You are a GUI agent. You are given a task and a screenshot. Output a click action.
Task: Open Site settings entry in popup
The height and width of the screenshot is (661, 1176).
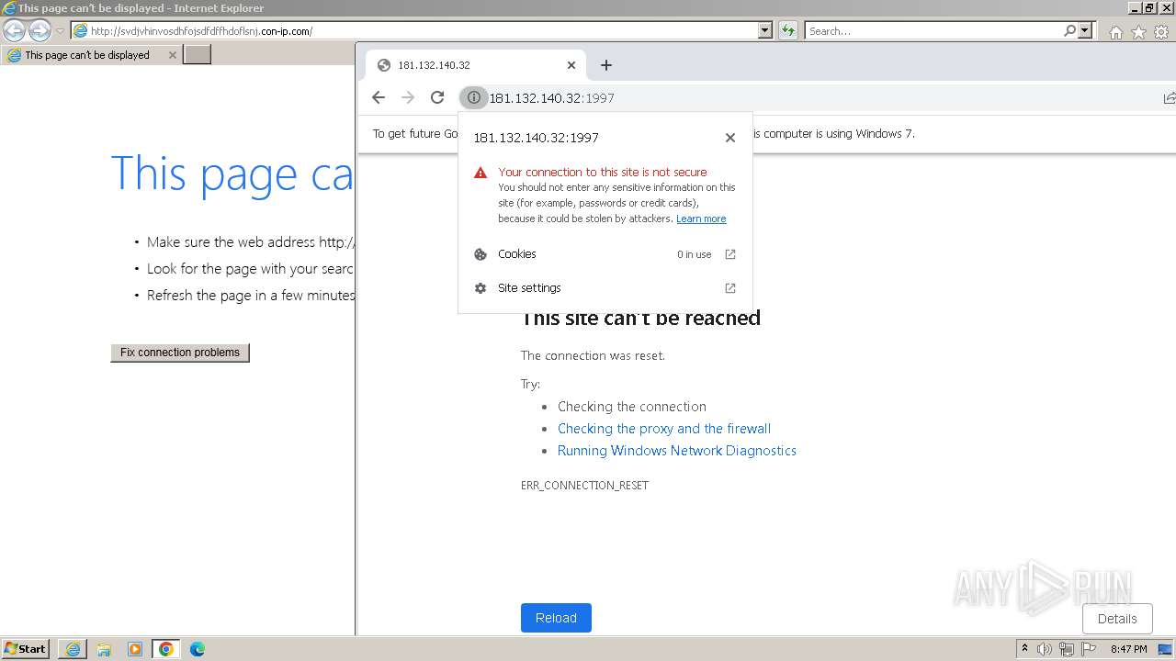click(605, 288)
